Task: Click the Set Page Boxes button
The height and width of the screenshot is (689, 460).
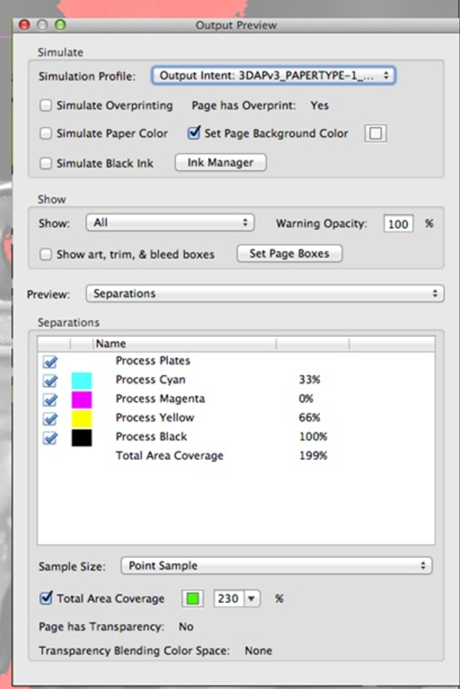Action: 289,253
